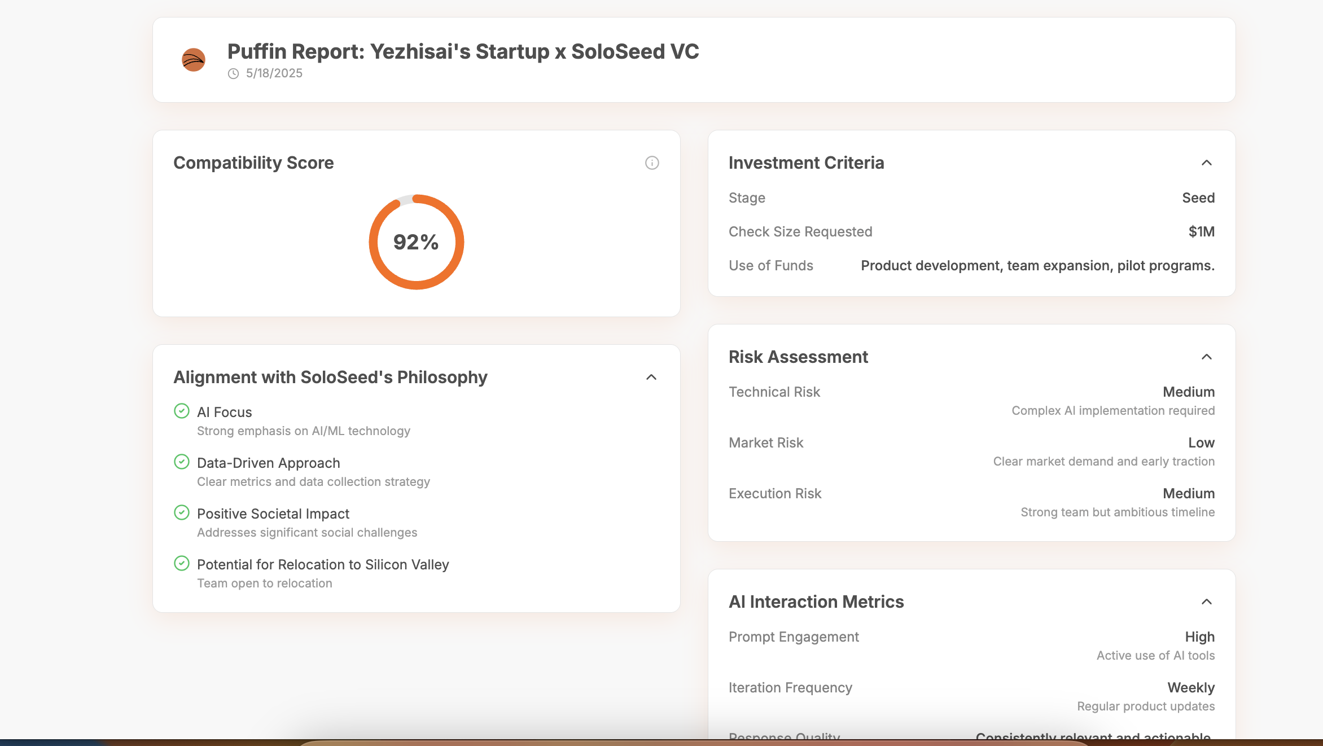Click the clock icon beside the date

(x=233, y=74)
